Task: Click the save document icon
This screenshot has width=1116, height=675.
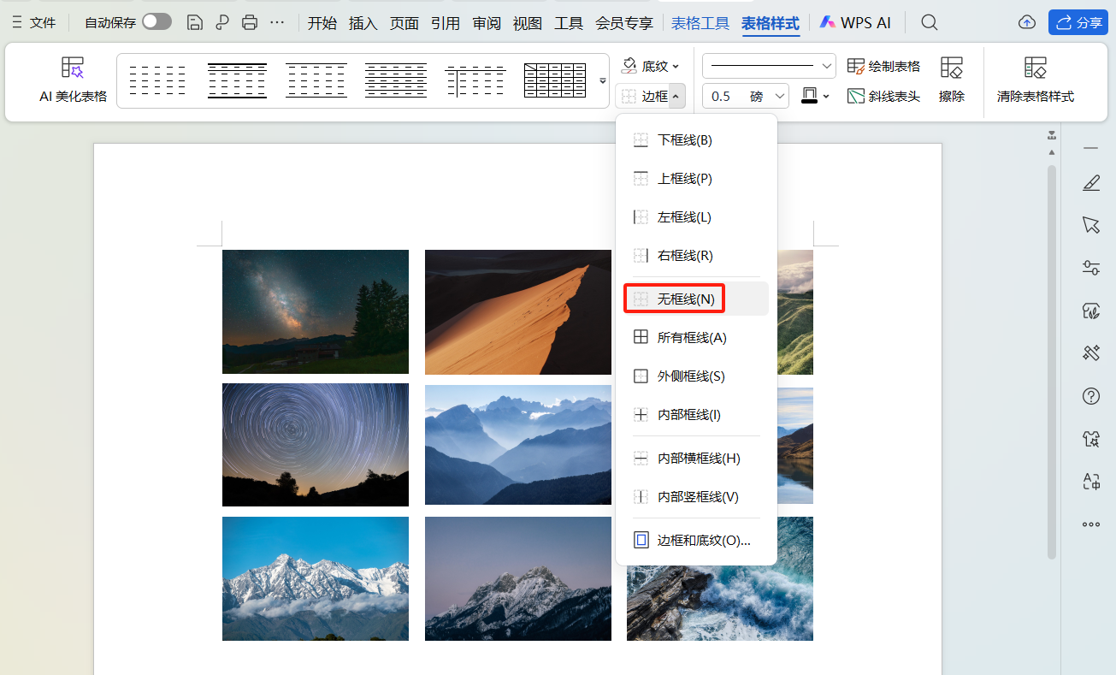Action: [x=194, y=22]
